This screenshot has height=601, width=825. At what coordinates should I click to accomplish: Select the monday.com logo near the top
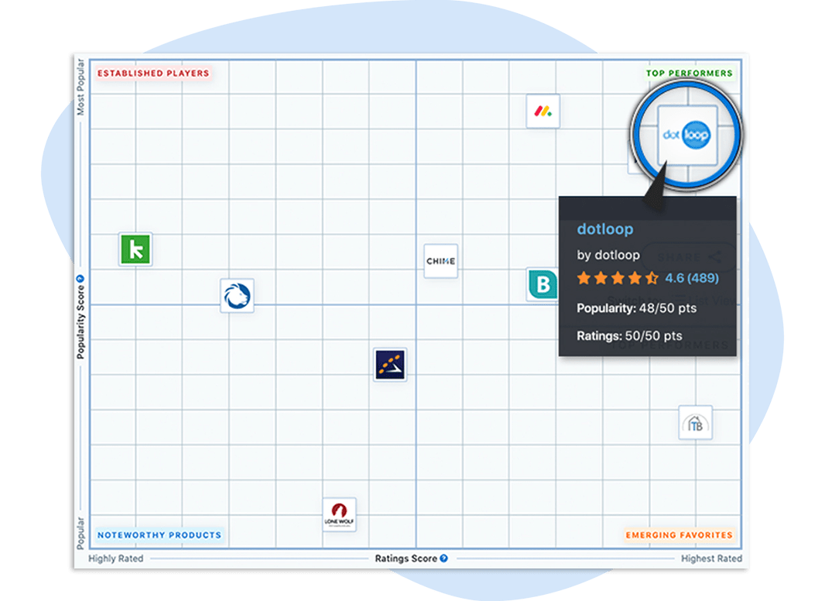(542, 112)
